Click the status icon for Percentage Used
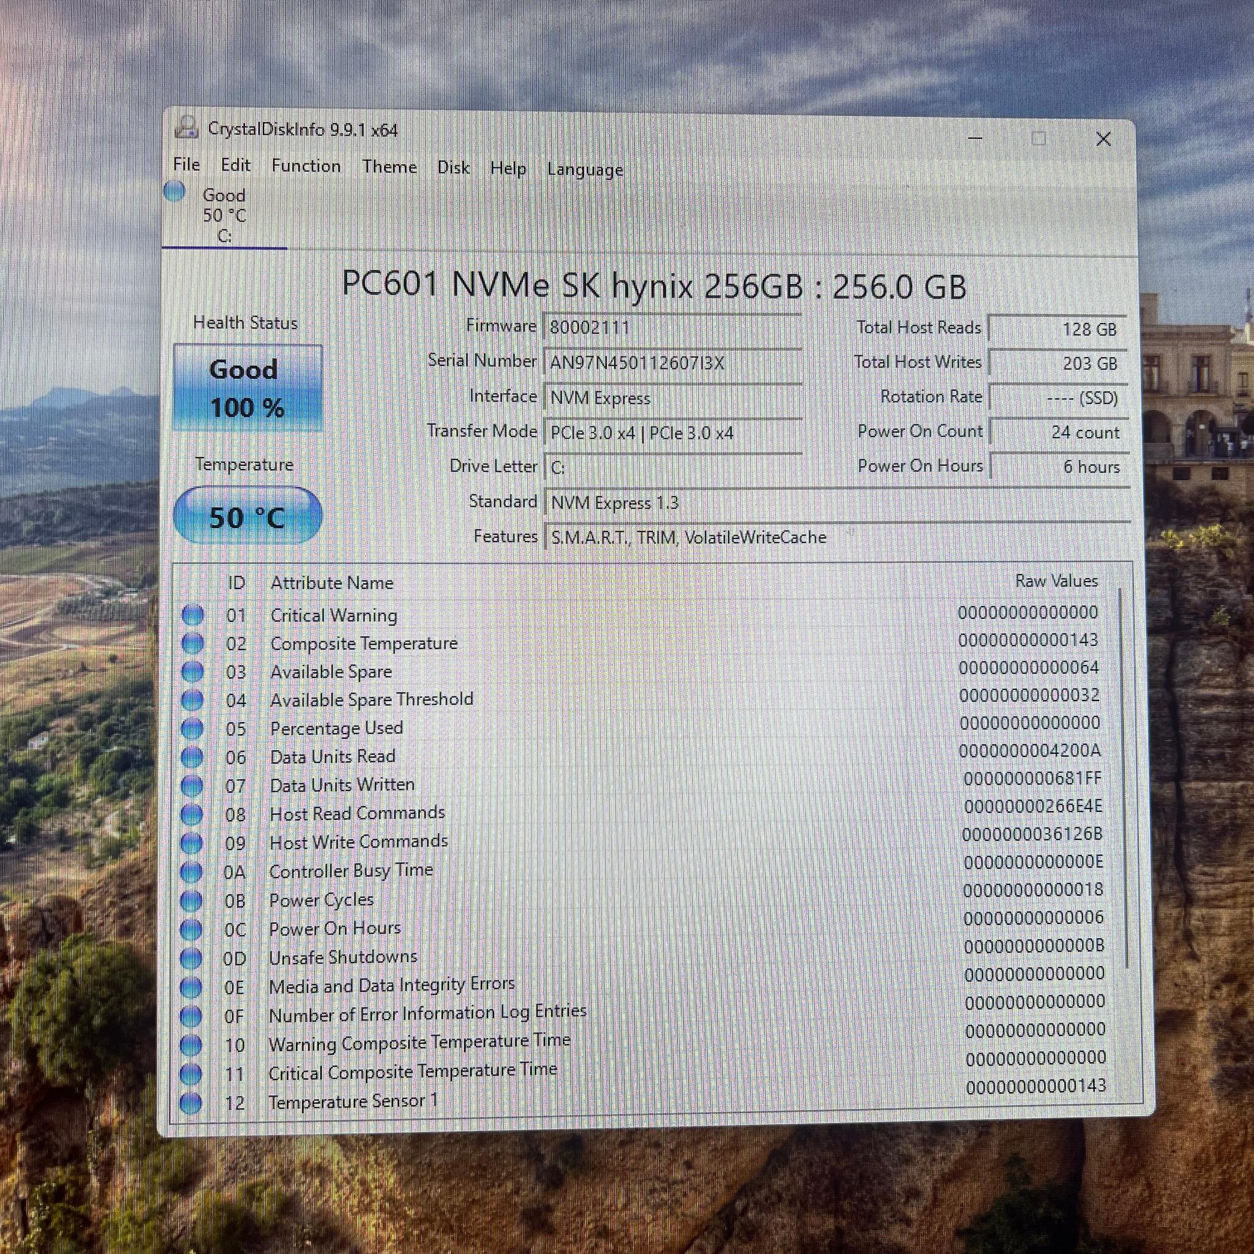This screenshot has width=1254, height=1254. point(192,728)
